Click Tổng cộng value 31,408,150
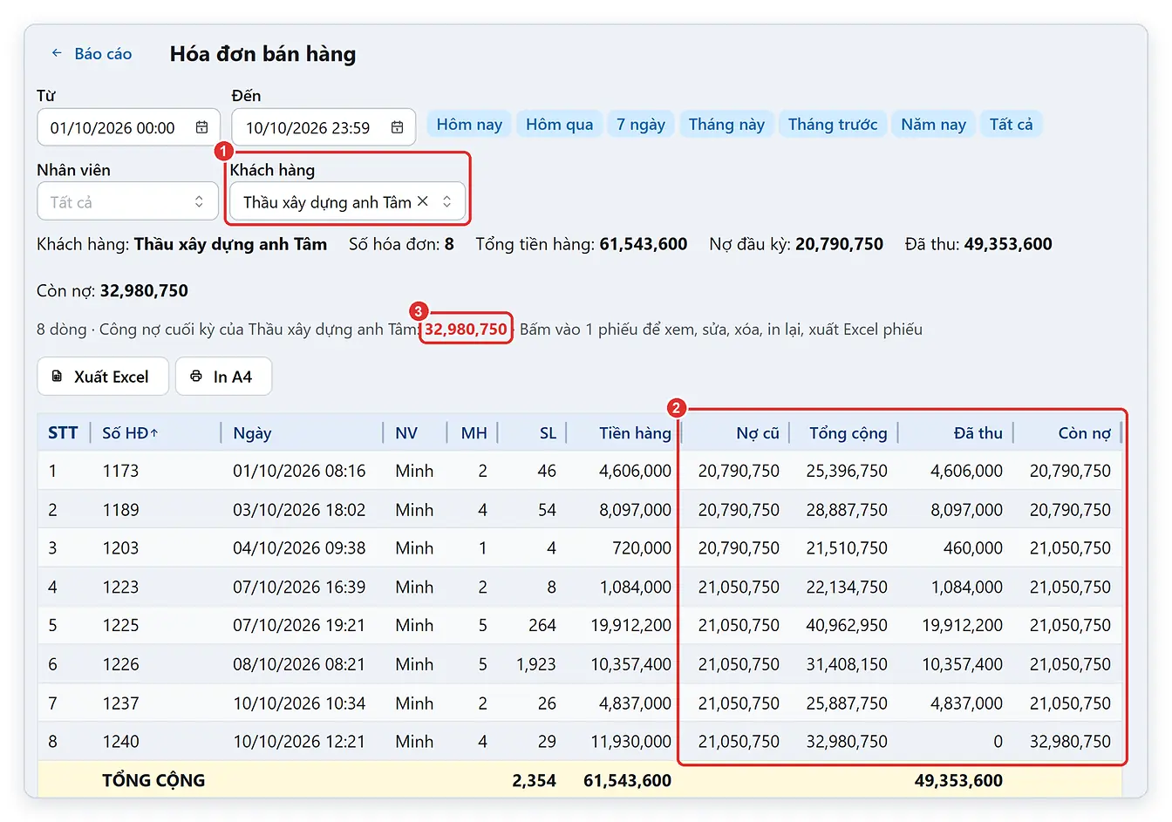 pos(847,664)
